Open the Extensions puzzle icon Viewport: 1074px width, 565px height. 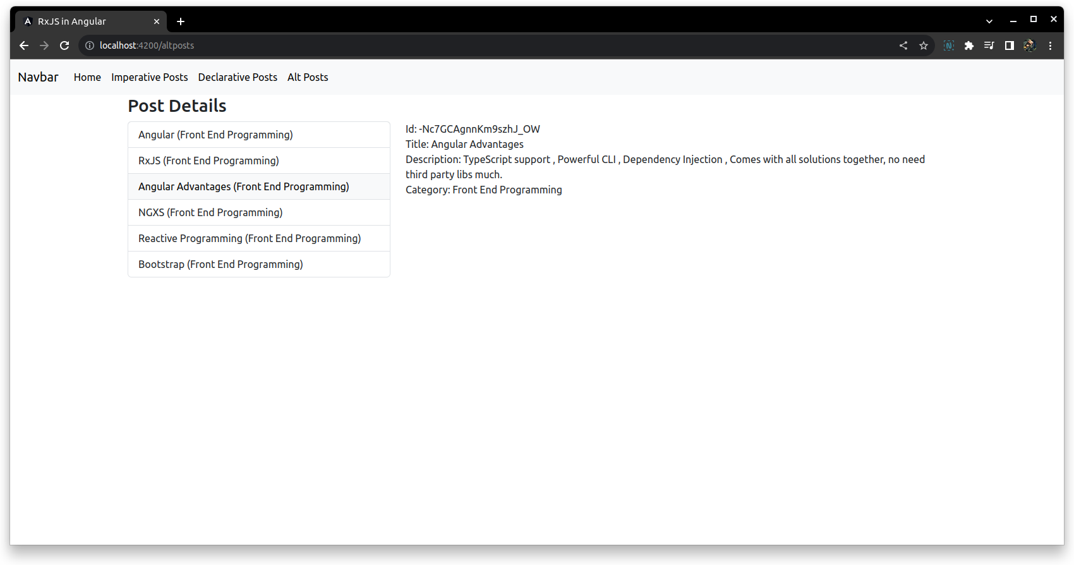coord(969,46)
